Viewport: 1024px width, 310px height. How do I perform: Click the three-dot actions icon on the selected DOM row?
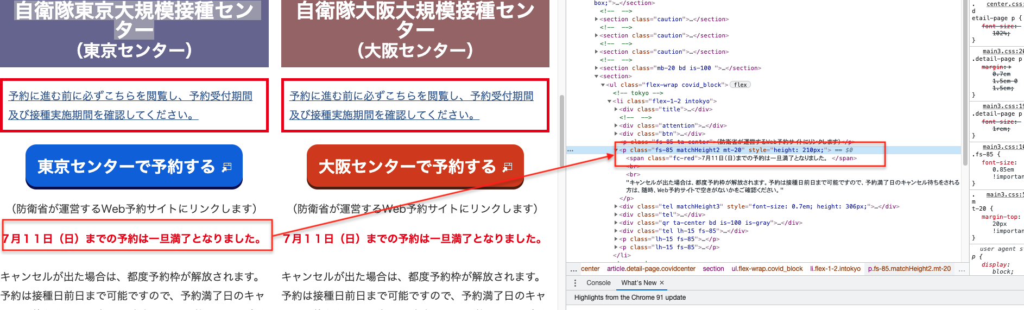[x=570, y=150]
